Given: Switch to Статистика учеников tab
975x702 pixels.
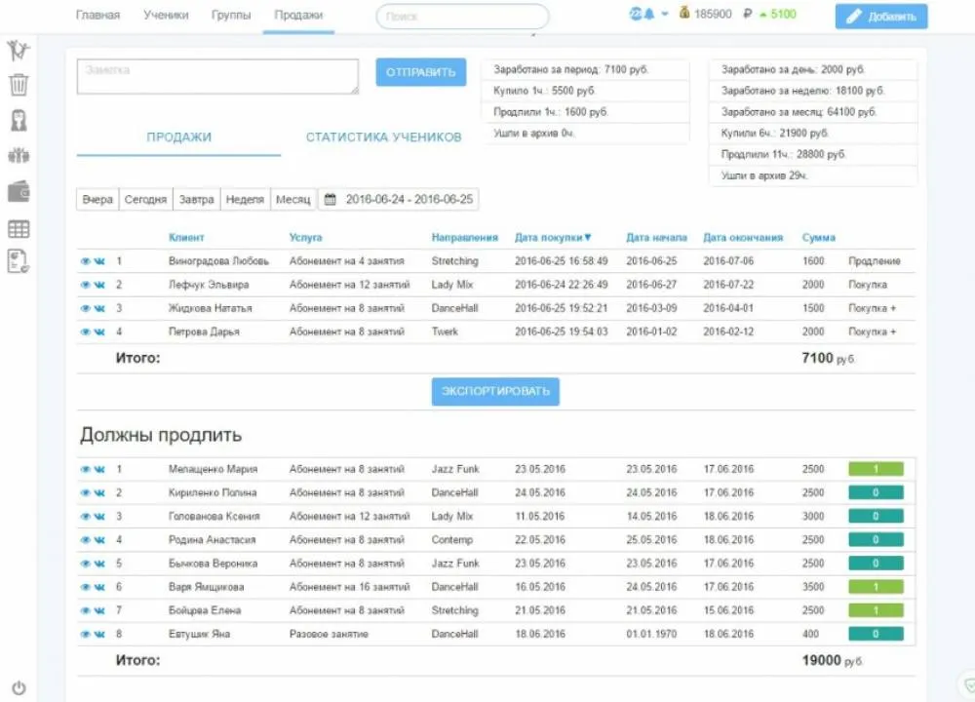Looking at the screenshot, I should pos(383,137).
